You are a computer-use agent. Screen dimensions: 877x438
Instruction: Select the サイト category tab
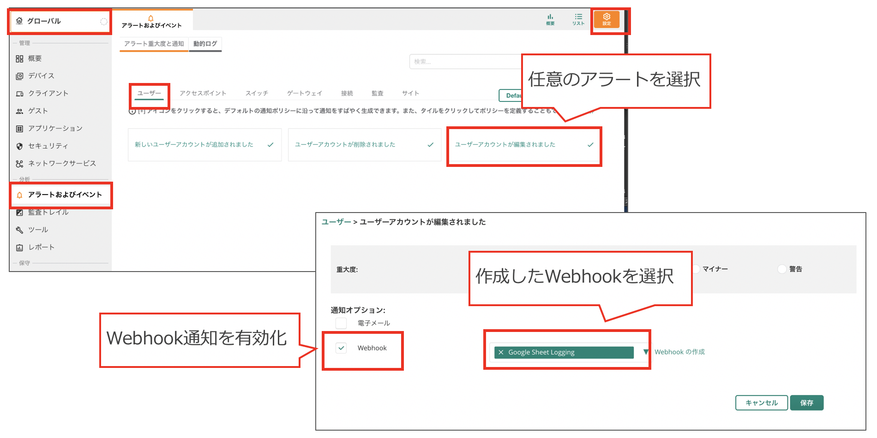pyautogui.click(x=410, y=94)
